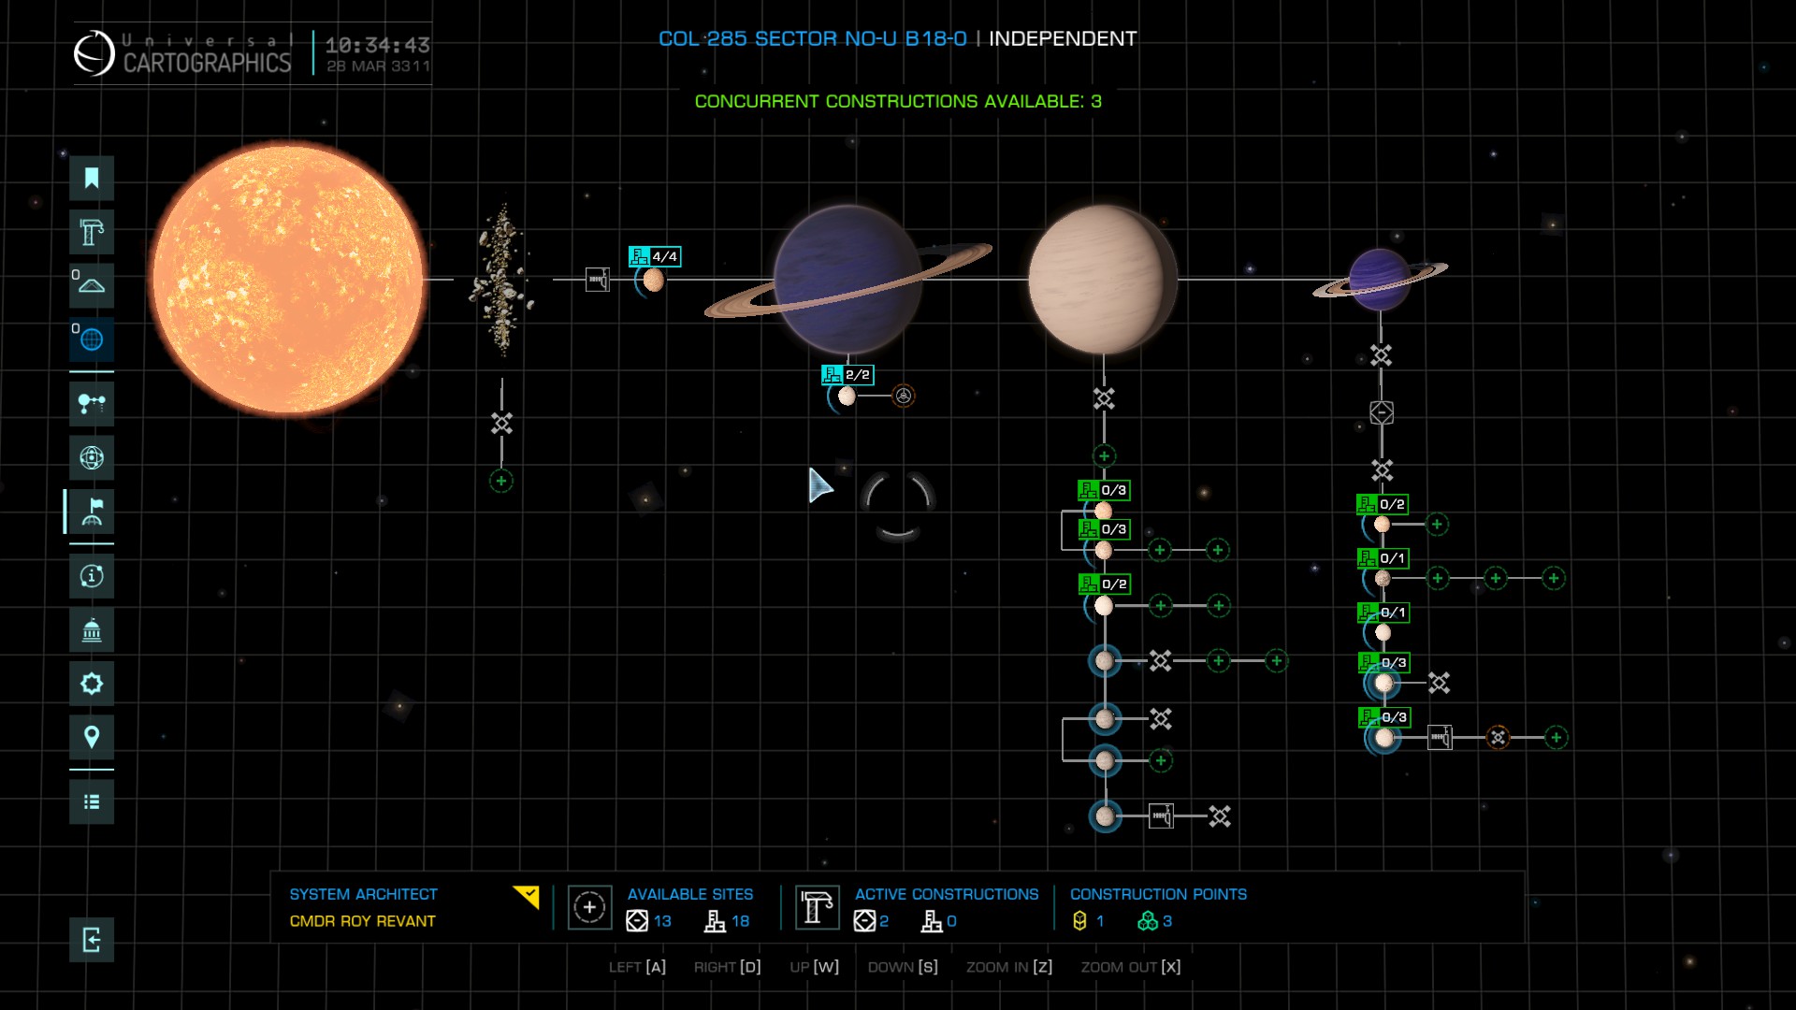Image resolution: width=1796 pixels, height=1010 pixels.
Task: Click the orange-ringed installation icon in the bottom right row
Action: pyautogui.click(x=1498, y=738)
